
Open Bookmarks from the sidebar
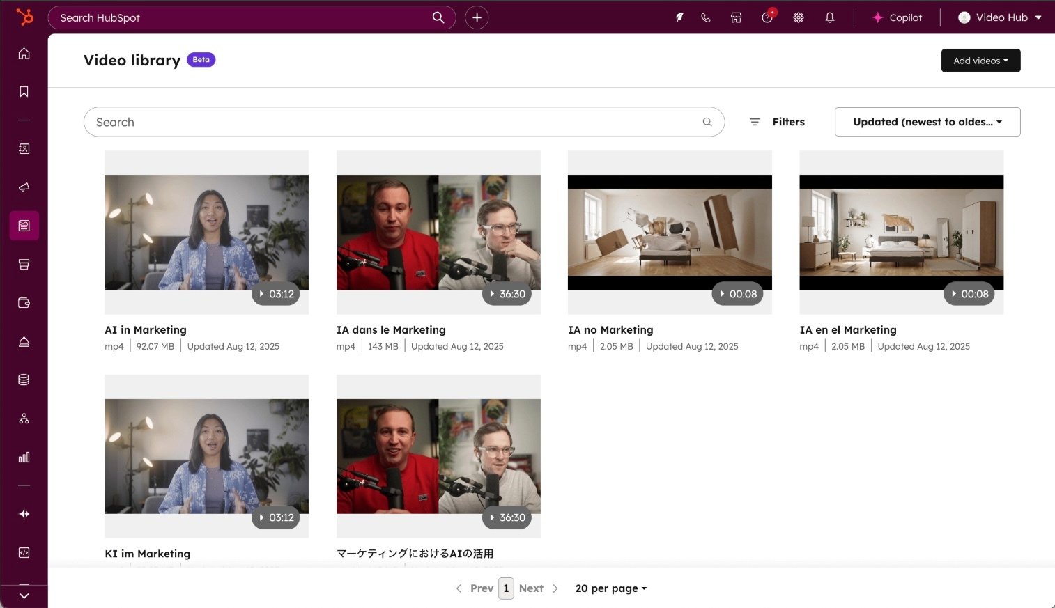click(24, 91)
